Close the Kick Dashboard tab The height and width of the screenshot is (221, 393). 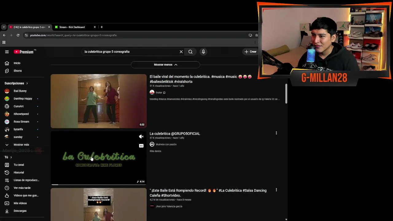click(x=95, y=27)
